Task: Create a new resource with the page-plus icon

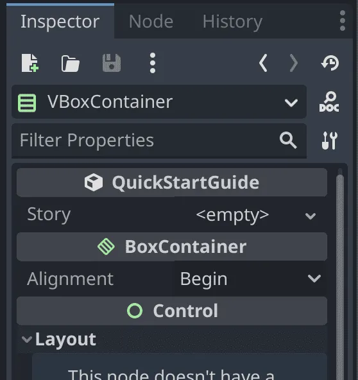Action: coord(30,63)
